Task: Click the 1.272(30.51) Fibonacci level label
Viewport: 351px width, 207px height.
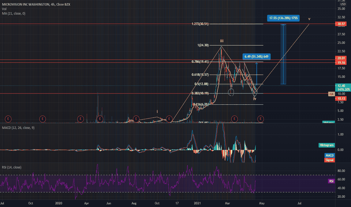Action: point(200,24)
